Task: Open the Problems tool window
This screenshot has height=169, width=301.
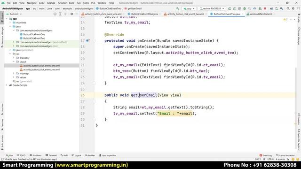Action: point(36,155)
